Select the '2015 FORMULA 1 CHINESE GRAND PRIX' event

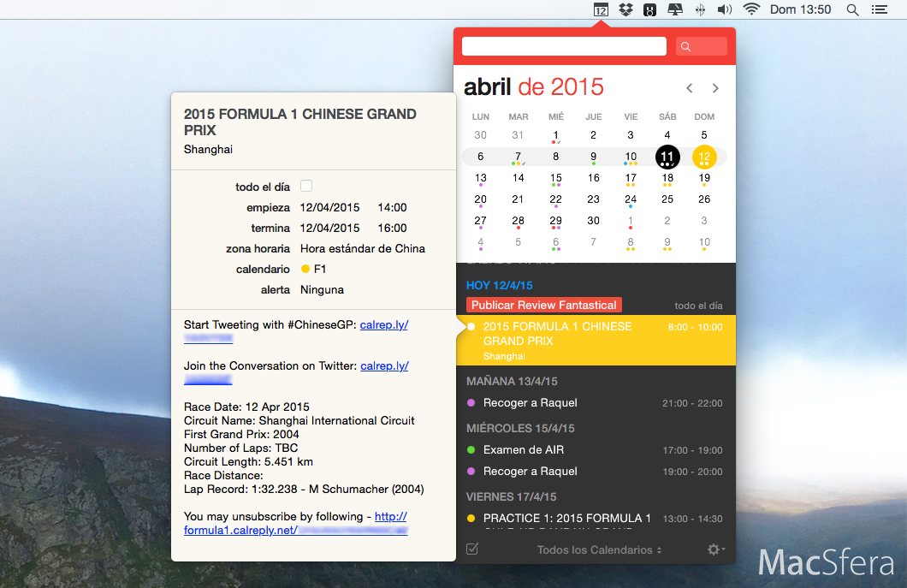(596, 341)
